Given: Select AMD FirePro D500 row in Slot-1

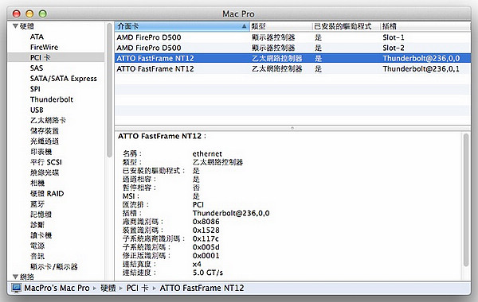Looking at the screenshot, I should pos(292,37).
